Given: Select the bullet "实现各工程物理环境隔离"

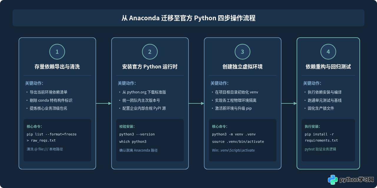Looking at the screenshot, I should tap(236, 100).
